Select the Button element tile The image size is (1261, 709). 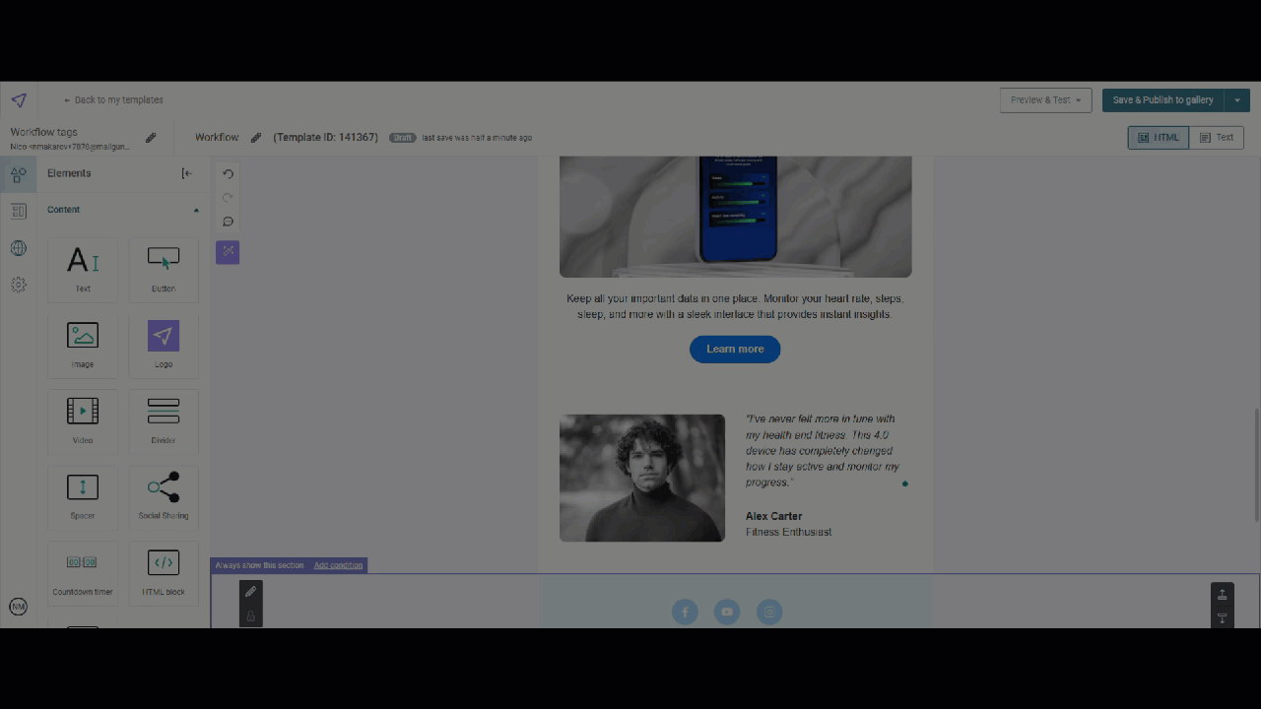point(164,269)
